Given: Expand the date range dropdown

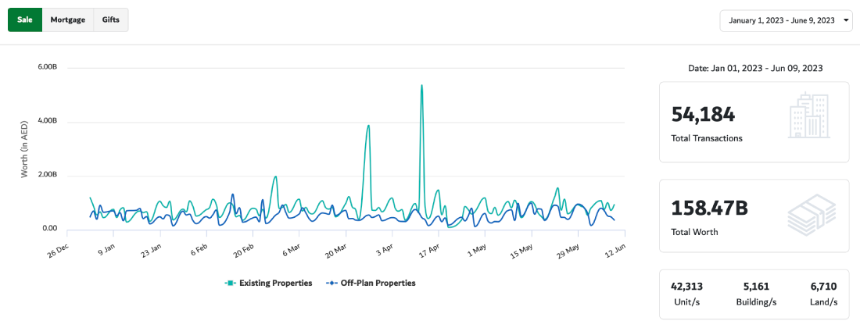Looking at the screenshot, I should tap(782, 20).
